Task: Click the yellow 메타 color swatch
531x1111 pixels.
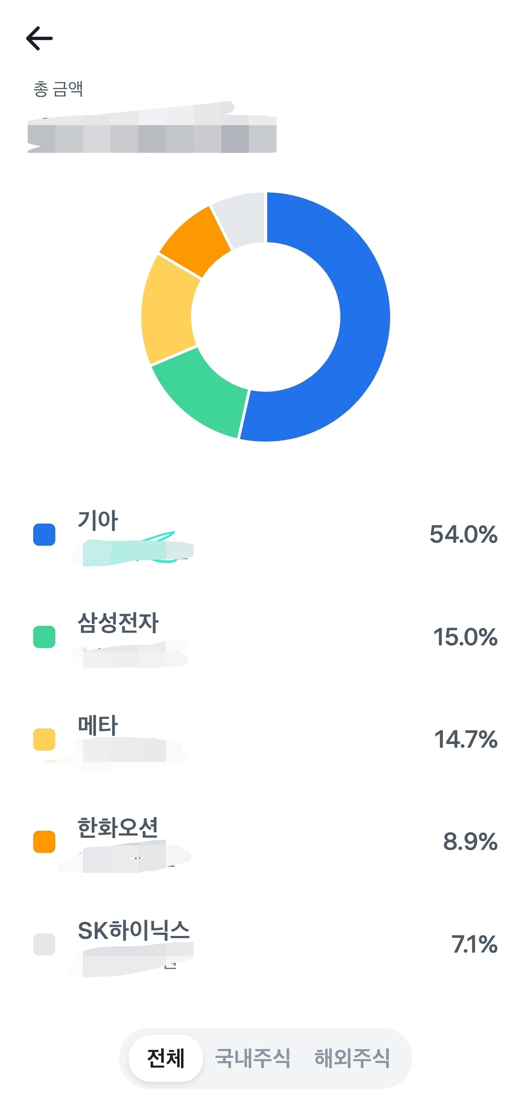Action: click(x=44, y=739)
